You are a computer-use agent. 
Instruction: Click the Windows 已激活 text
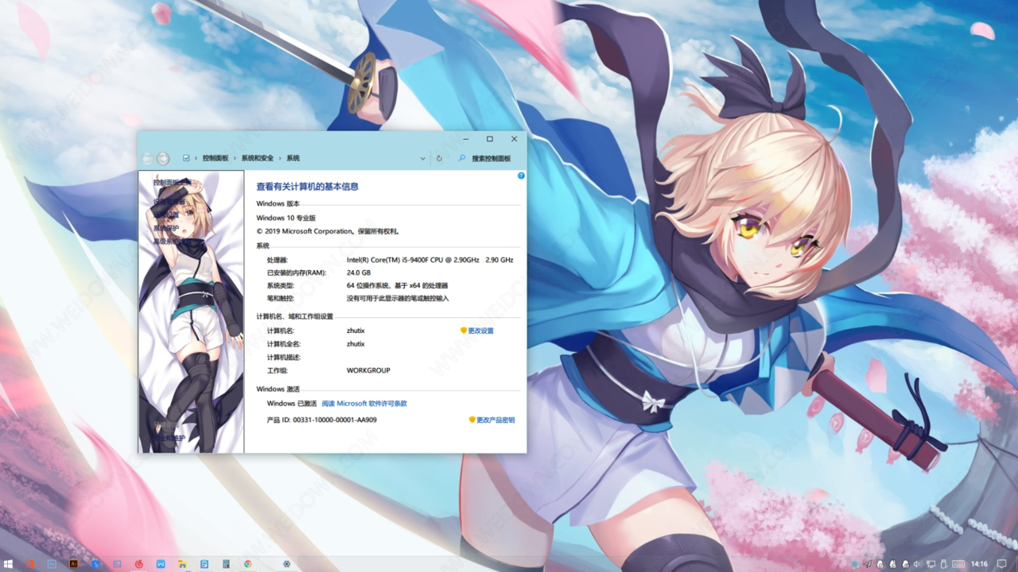[292, 404]
